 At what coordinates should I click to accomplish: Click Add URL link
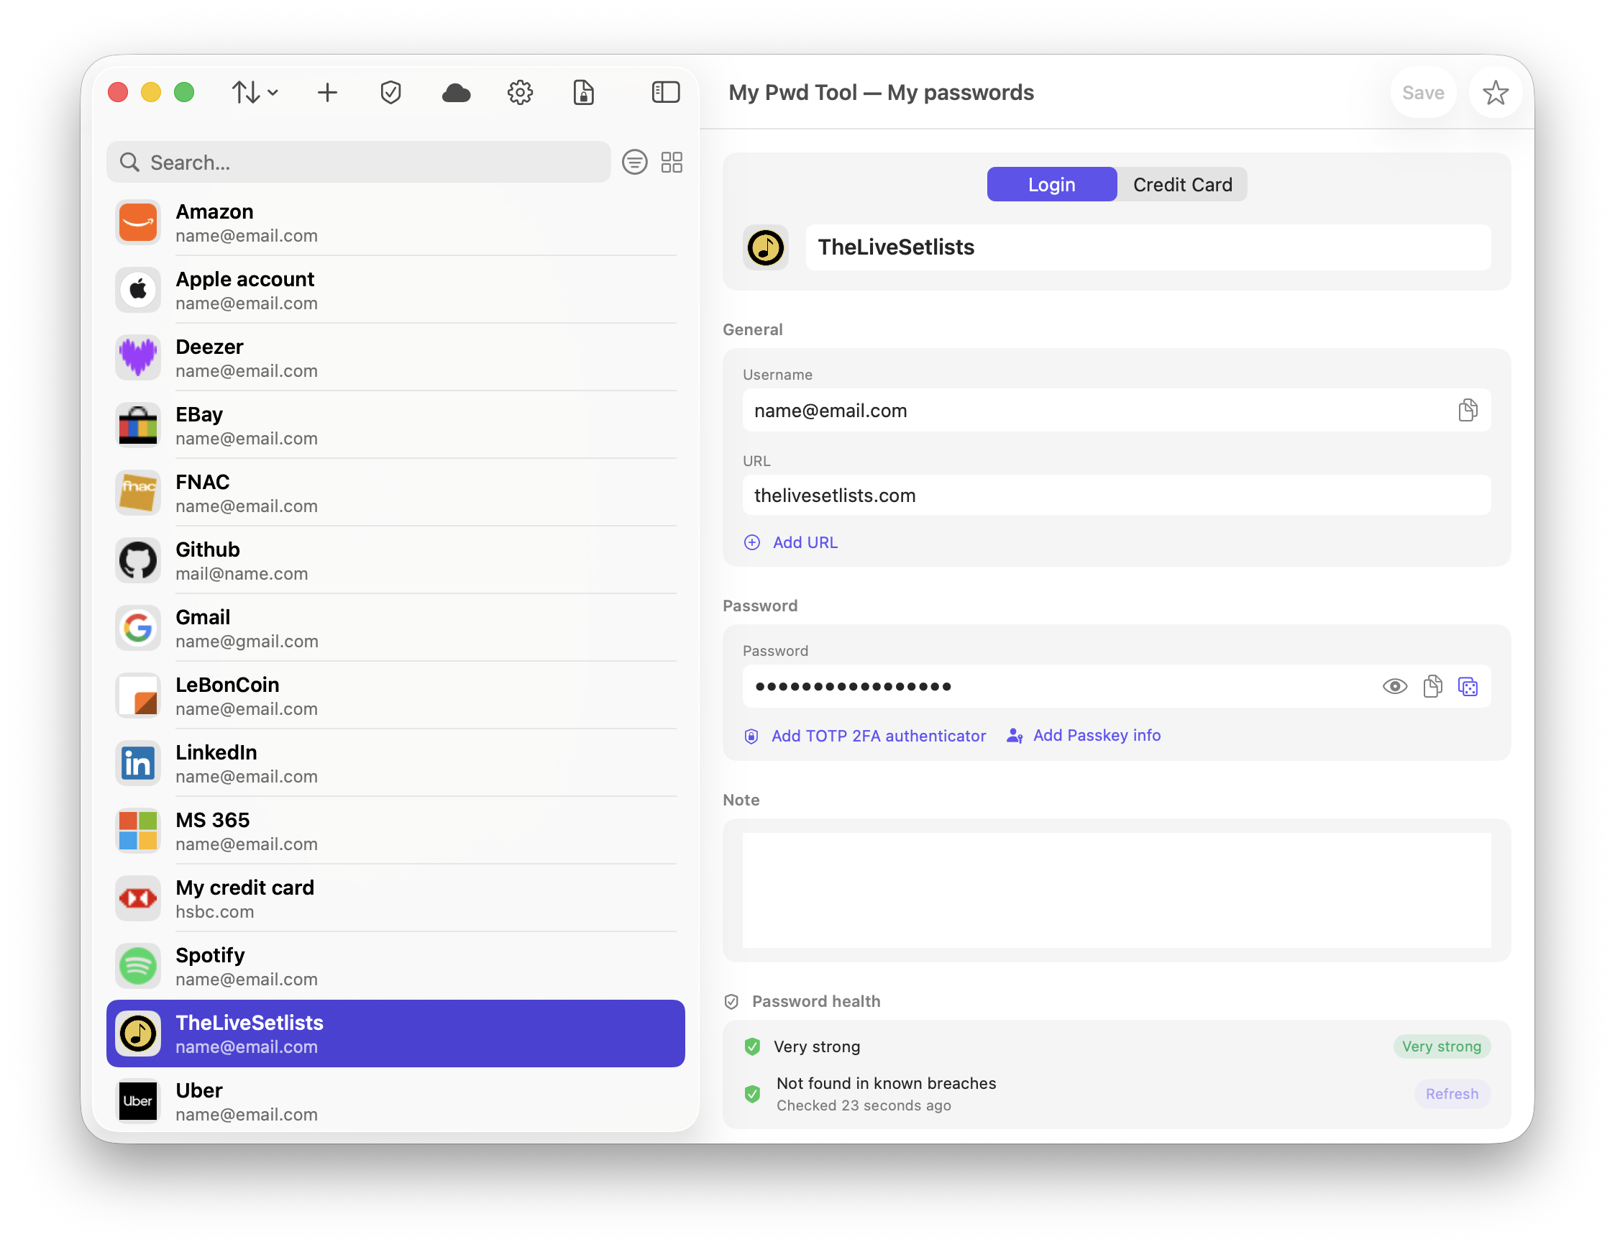805,542
